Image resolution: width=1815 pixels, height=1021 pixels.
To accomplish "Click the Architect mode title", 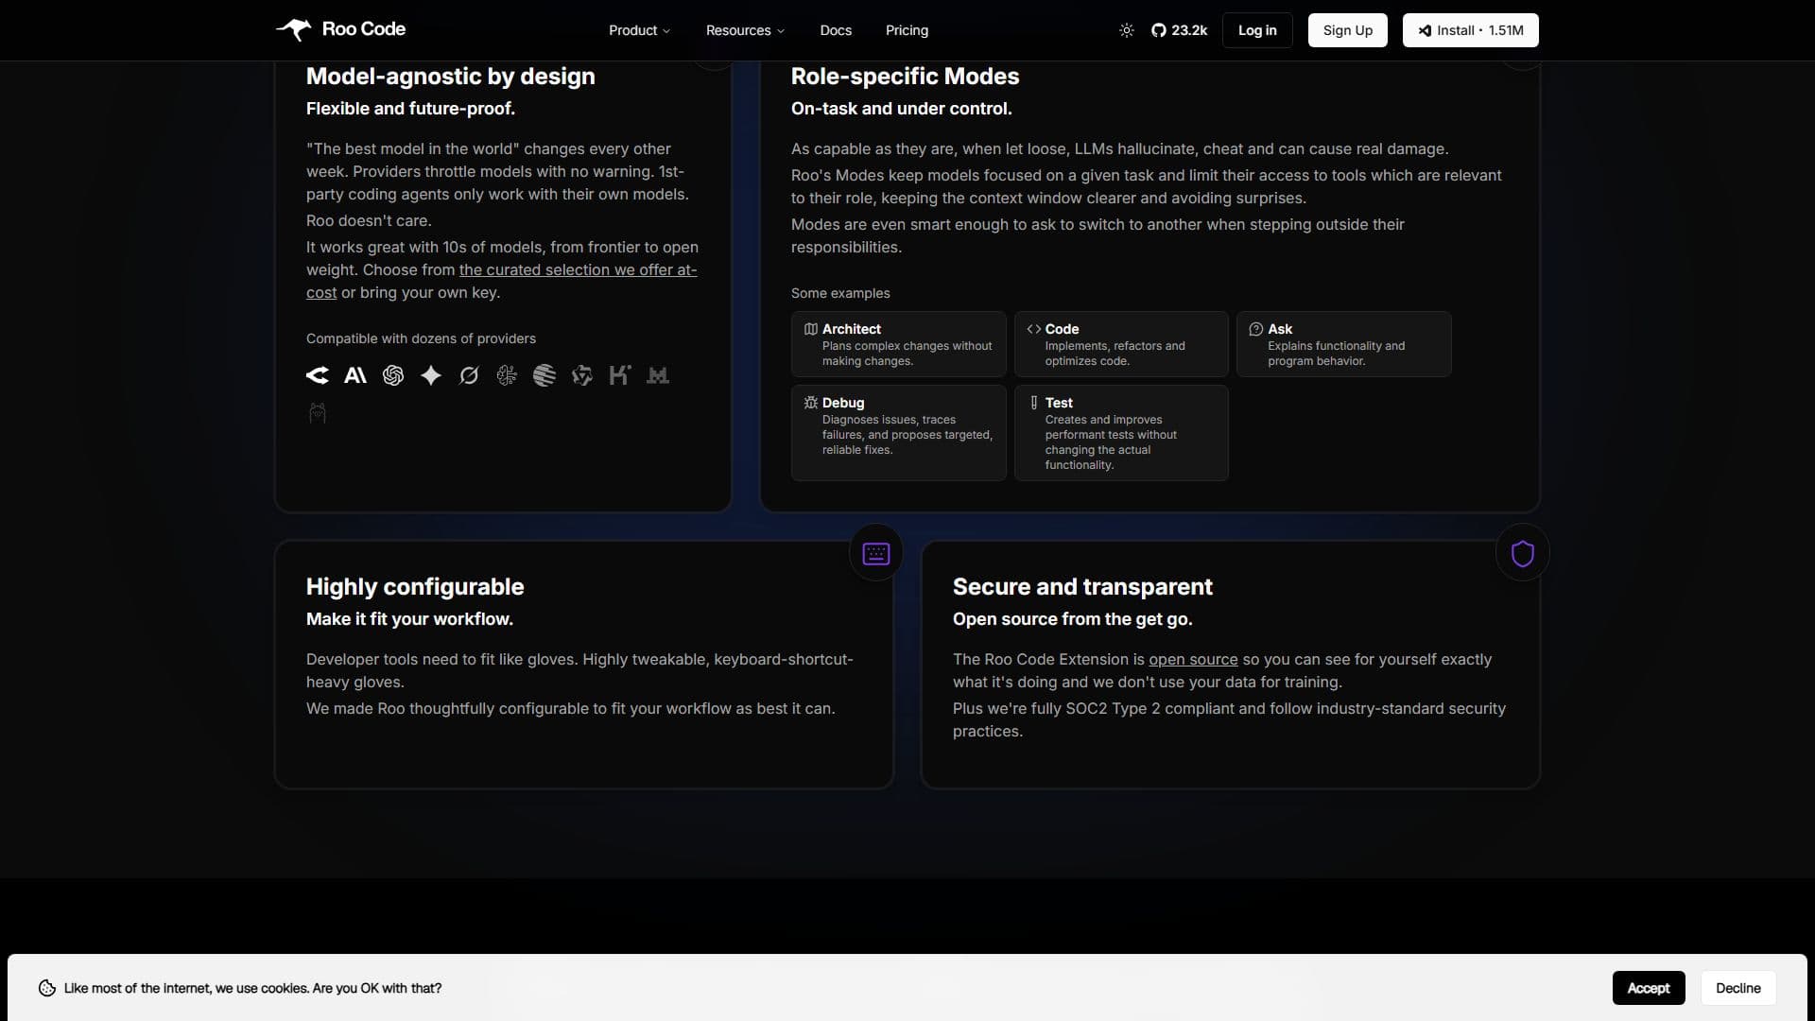I will (x=852, y=329).
